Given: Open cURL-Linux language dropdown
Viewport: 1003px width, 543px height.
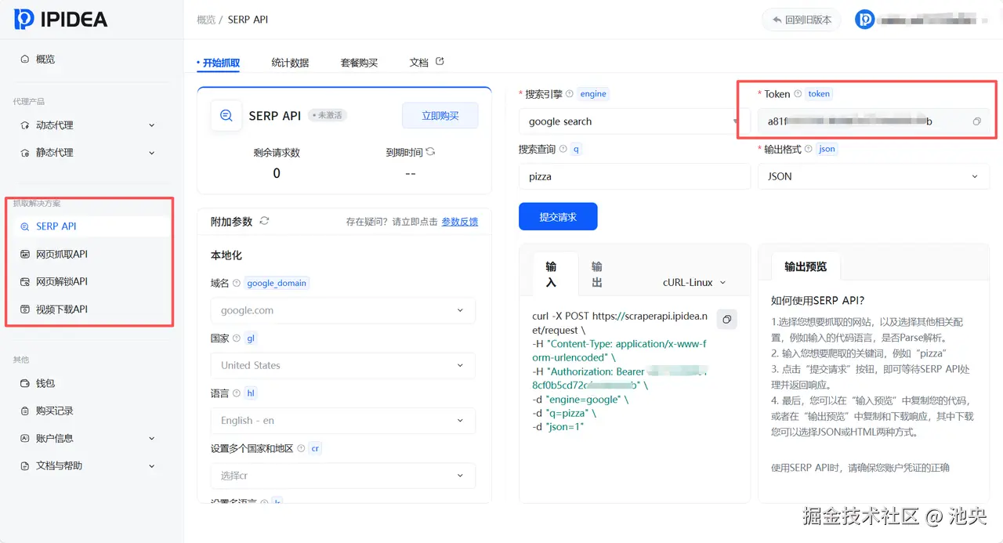Looking at the screenshot, I should (x=694, y=282).
